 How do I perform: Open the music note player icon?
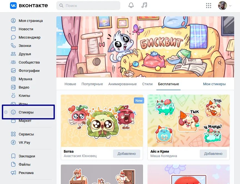click(144, 5)
